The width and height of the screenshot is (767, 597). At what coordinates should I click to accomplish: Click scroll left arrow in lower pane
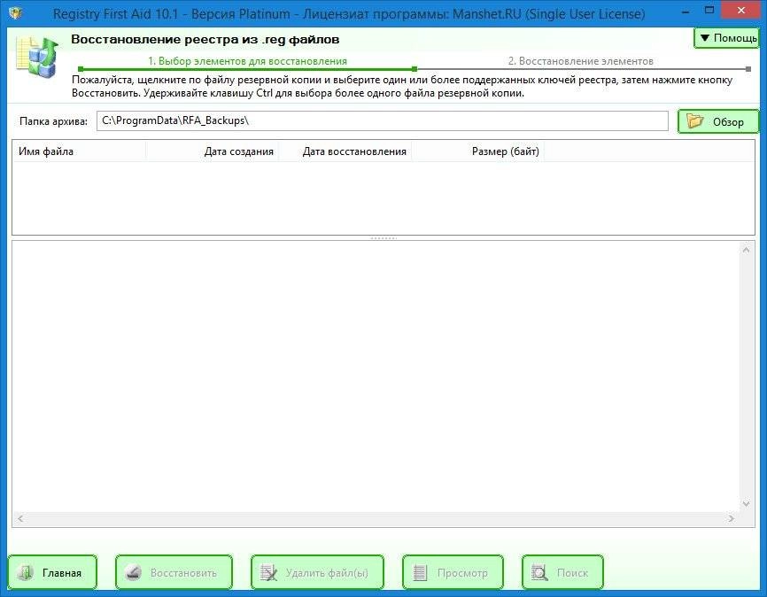[x=20, y=518]
